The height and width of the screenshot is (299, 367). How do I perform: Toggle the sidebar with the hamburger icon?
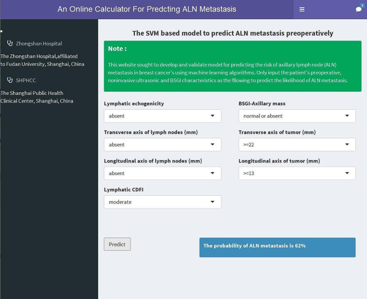302,9
